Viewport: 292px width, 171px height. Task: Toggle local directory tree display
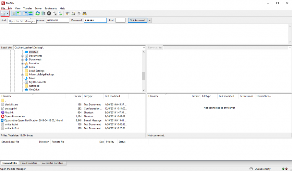pyautogui.click(x=19, y=13)
